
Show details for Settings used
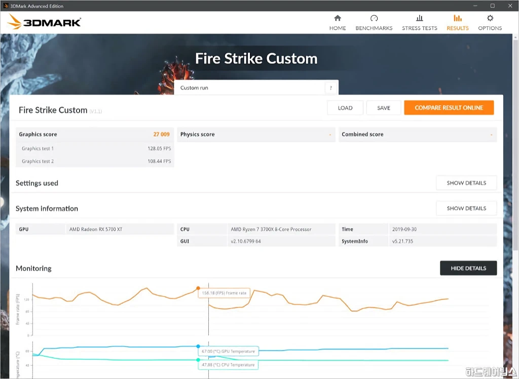pyautogui.click(x=466, y=183)
